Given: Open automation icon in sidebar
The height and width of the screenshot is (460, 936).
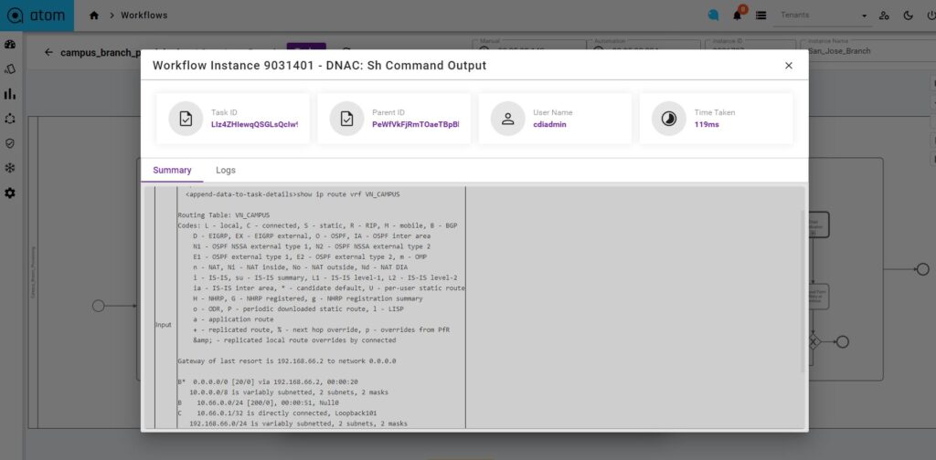Looking at the screenshot, I should coord(9,119).
